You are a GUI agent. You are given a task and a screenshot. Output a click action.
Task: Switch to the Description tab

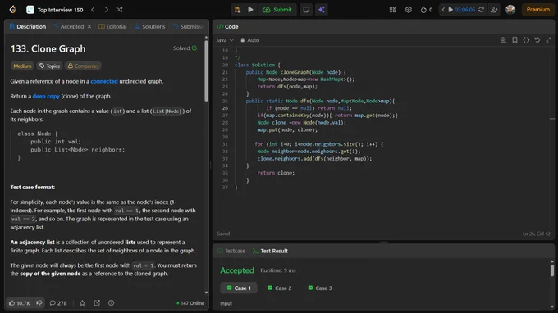click(x=28, y=27)
